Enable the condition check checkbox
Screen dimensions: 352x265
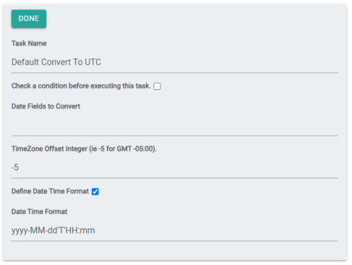click(x=157, y=87)
